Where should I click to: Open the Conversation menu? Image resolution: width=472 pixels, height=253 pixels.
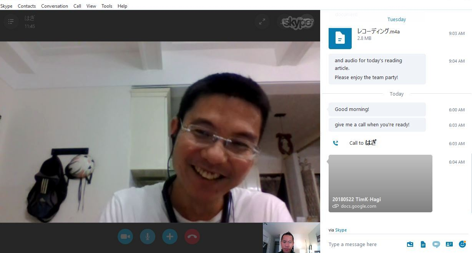[x=54, y=6]
